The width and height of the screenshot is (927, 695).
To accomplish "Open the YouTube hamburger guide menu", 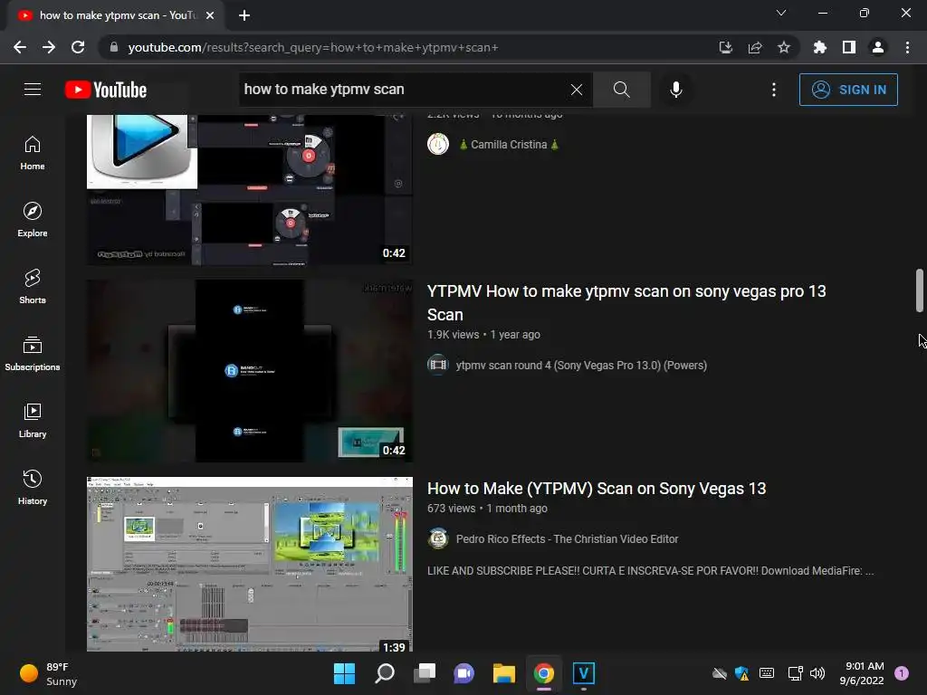I will click(33, 90).
